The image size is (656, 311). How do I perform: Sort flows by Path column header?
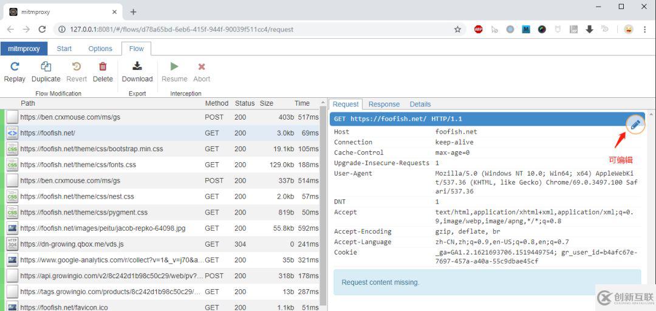click(x=28, y=103)
